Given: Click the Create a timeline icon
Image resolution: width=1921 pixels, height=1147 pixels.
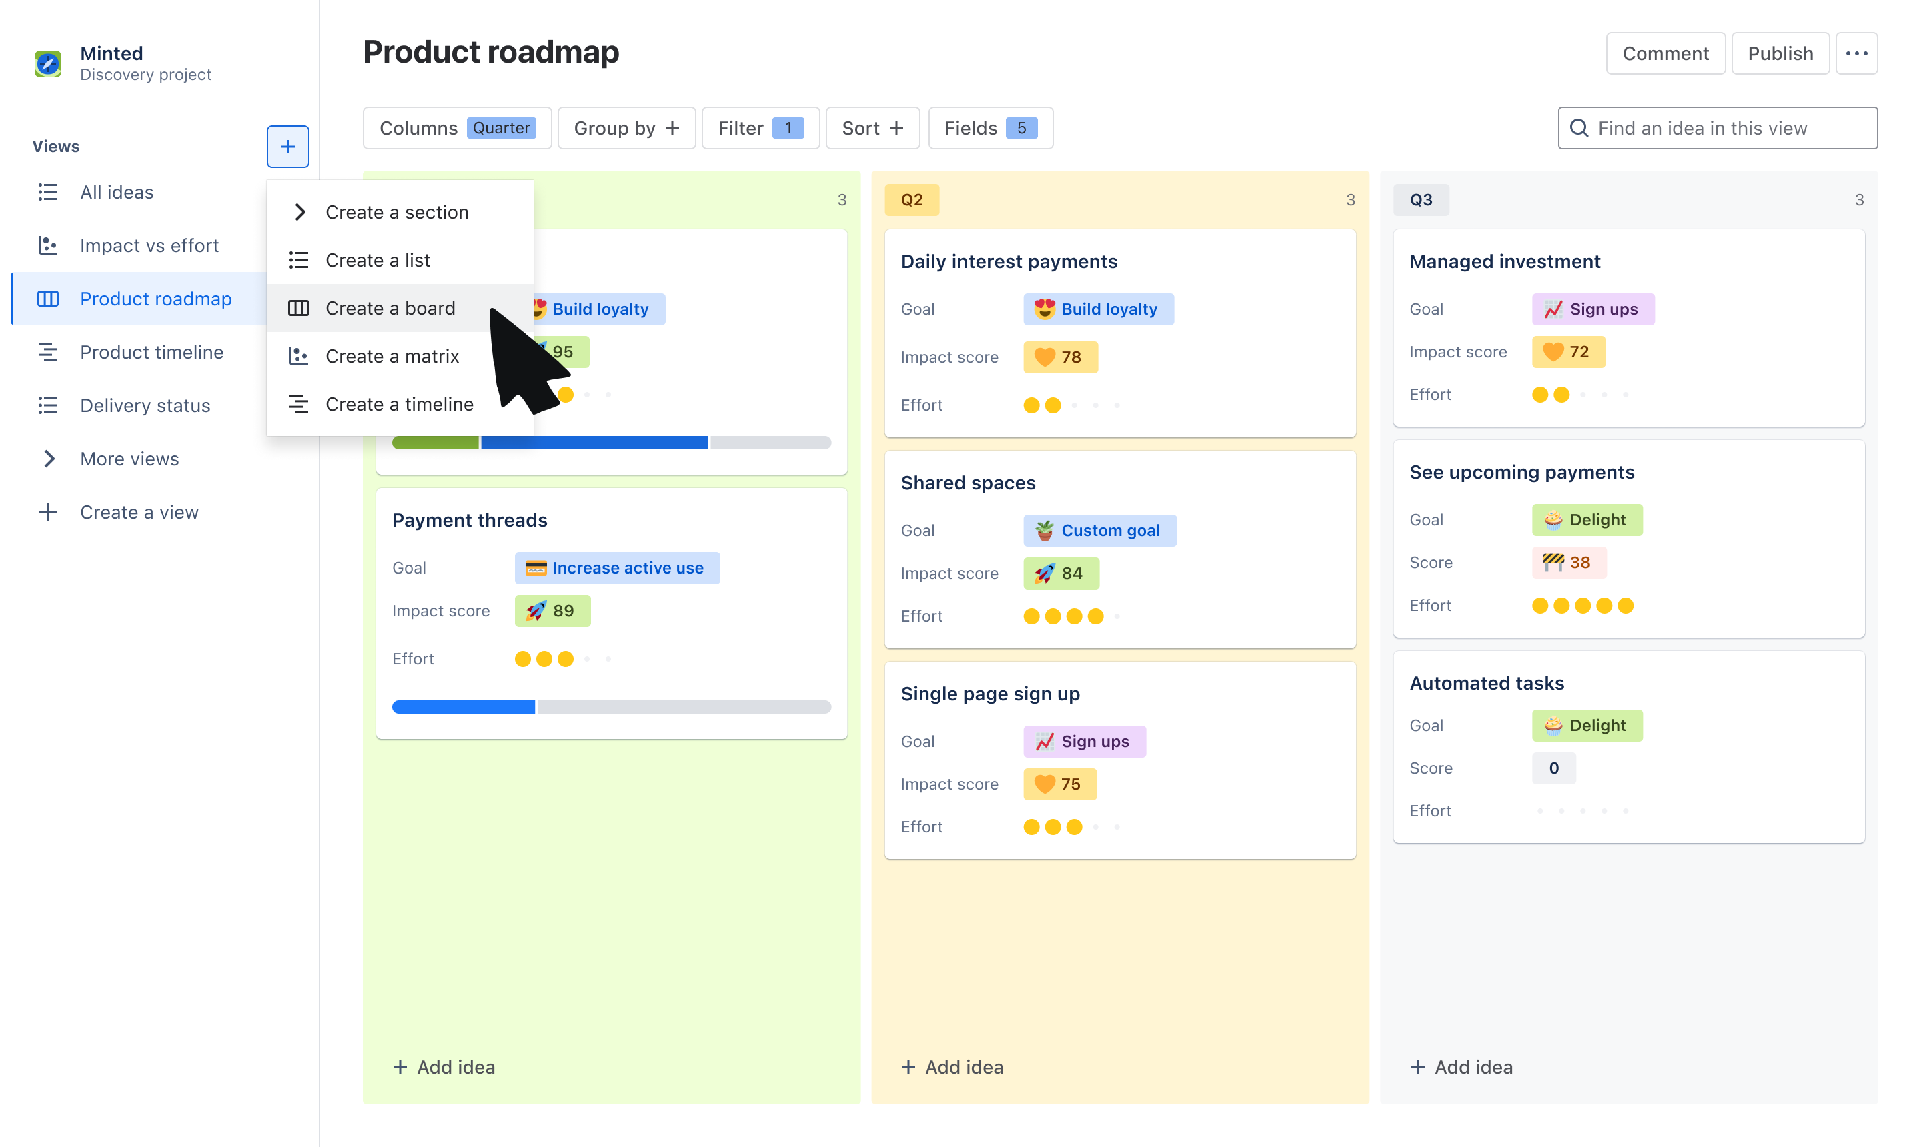Looking at the screenshot, I should (x=299, y=404).
